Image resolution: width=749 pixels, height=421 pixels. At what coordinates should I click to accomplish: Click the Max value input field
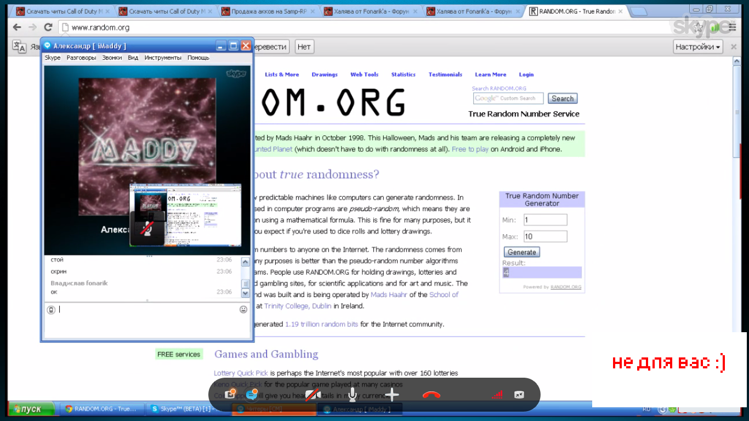tap(545, 237)
